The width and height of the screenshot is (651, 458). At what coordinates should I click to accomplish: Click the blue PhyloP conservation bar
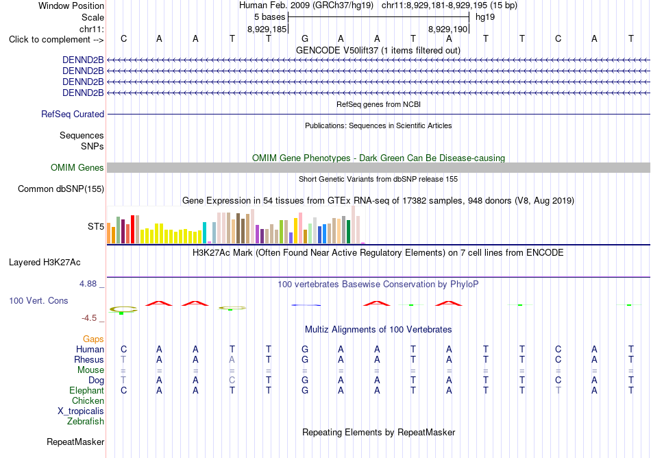pos(306,305)
